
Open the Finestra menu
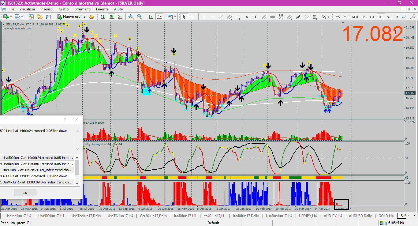click(102, 9)
